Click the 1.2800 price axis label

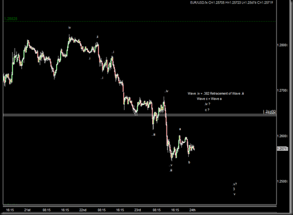tap(282, 45)
